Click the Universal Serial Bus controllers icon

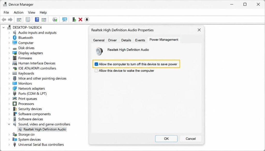pyautogui.click(x=15, y=145)
